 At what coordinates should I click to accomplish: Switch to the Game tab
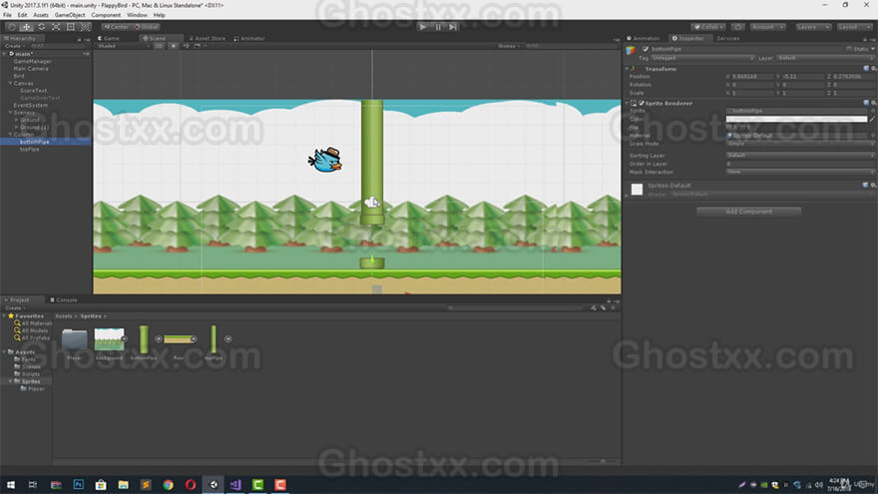tap(109, 38)
